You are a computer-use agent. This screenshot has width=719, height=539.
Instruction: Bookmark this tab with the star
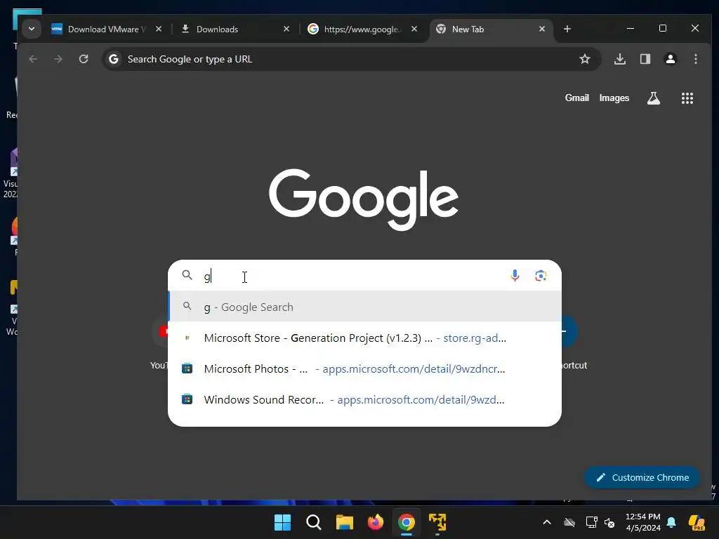coord(585,59)
